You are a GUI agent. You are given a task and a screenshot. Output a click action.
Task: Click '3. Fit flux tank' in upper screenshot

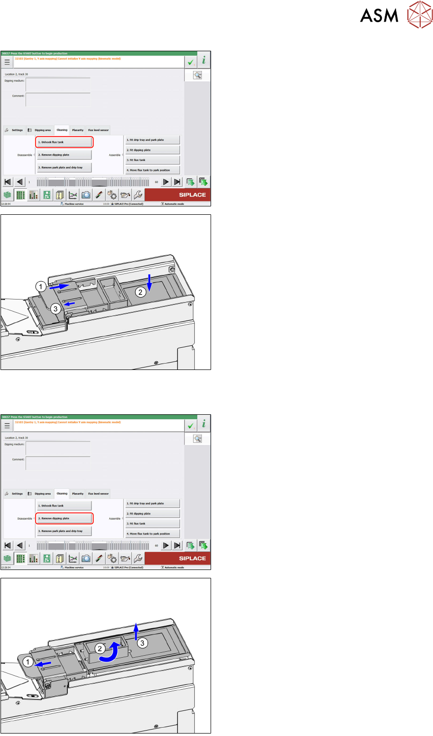[153, 160]
